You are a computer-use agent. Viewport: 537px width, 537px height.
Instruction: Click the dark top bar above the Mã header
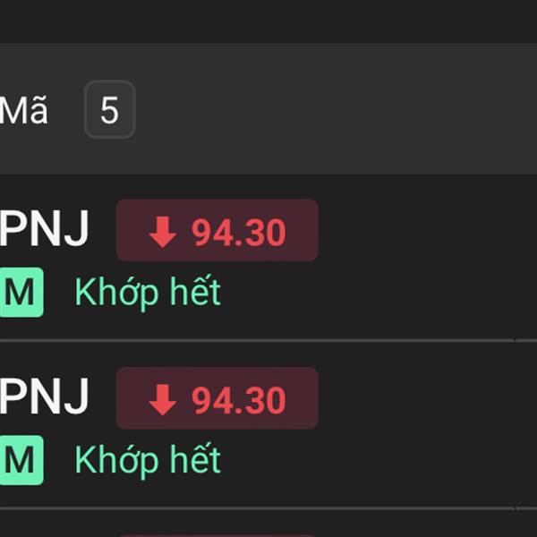(268, 21)
